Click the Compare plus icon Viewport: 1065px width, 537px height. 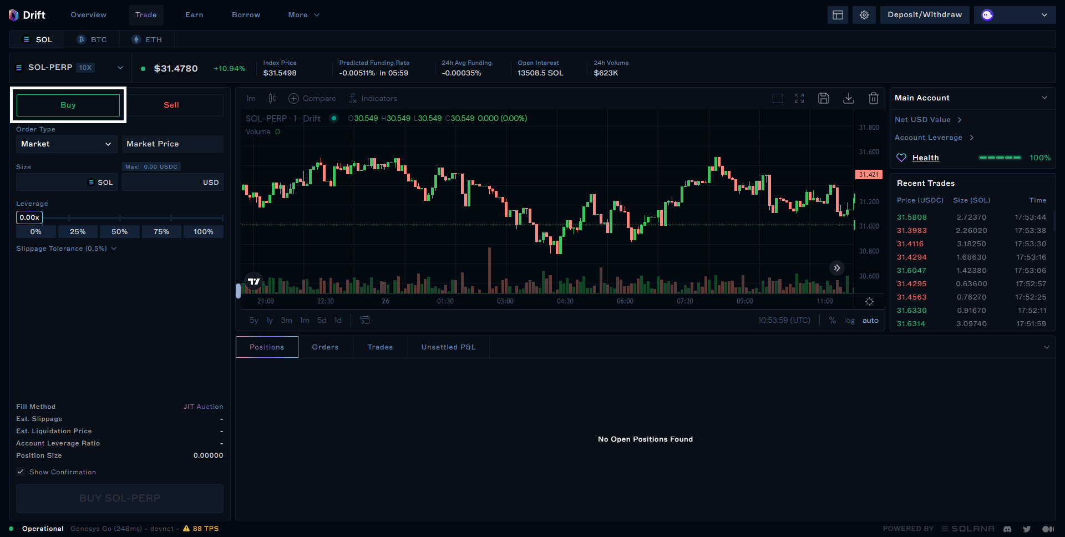(293, 98)
